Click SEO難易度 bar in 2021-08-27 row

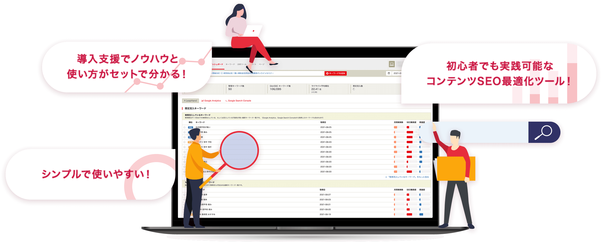411,195
